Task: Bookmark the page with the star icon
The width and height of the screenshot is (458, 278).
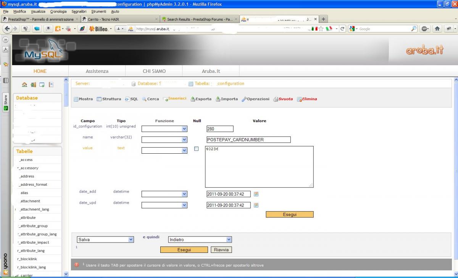Action: tap(321, 29)
